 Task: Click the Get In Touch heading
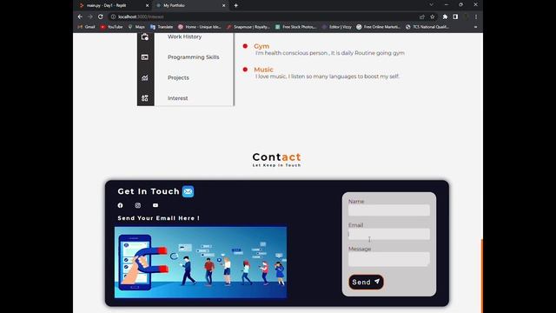[149, 191]
